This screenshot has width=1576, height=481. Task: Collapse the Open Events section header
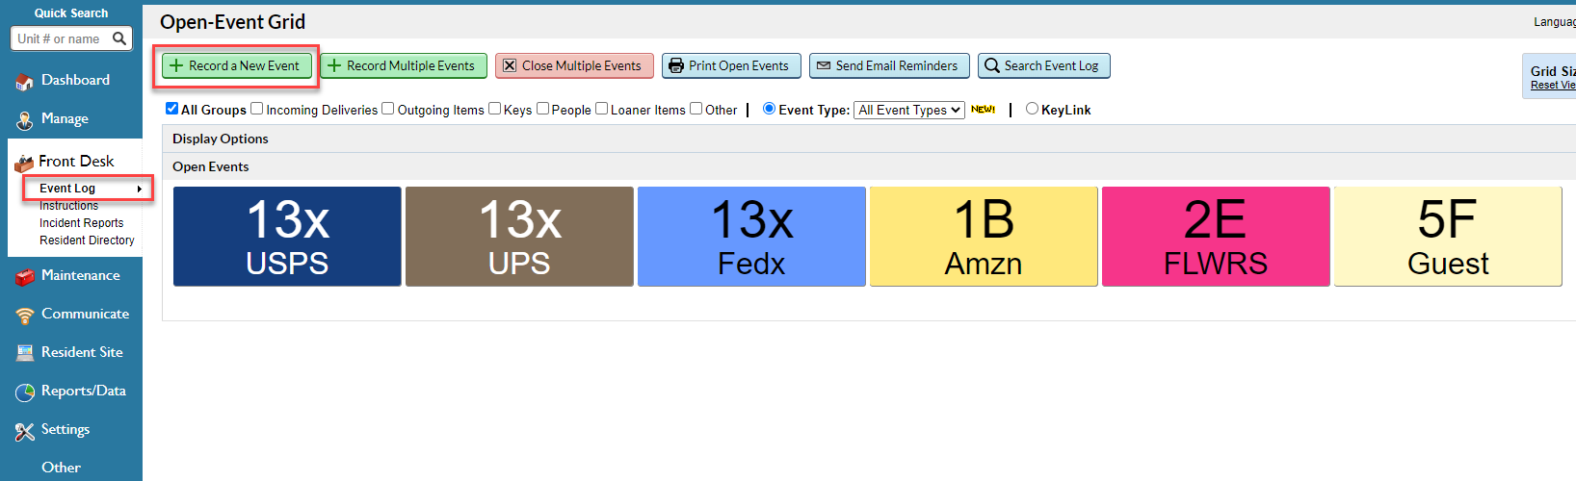(x=211, y=166)
